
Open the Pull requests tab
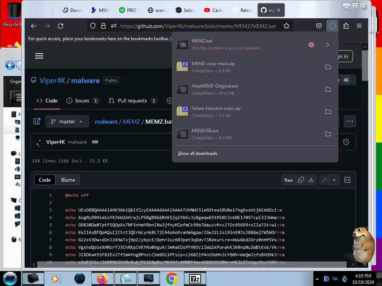pyautogui.click(x=133, y=101)
